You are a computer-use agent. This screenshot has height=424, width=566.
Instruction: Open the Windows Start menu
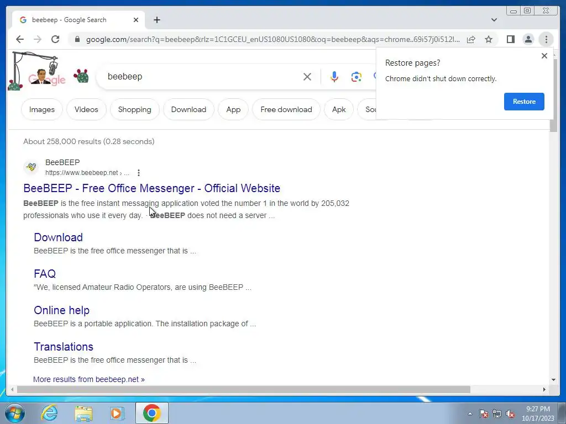coord(14,413)
